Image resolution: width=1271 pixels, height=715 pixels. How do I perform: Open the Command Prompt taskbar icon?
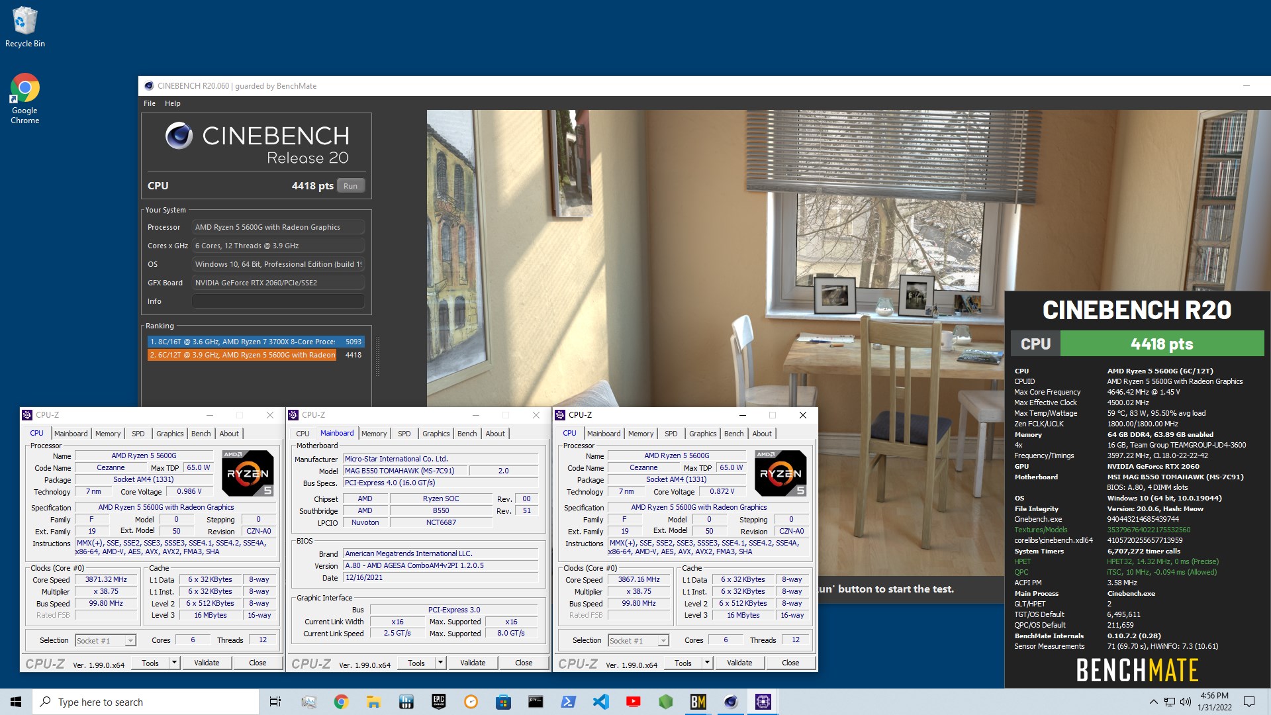[536, 702]
